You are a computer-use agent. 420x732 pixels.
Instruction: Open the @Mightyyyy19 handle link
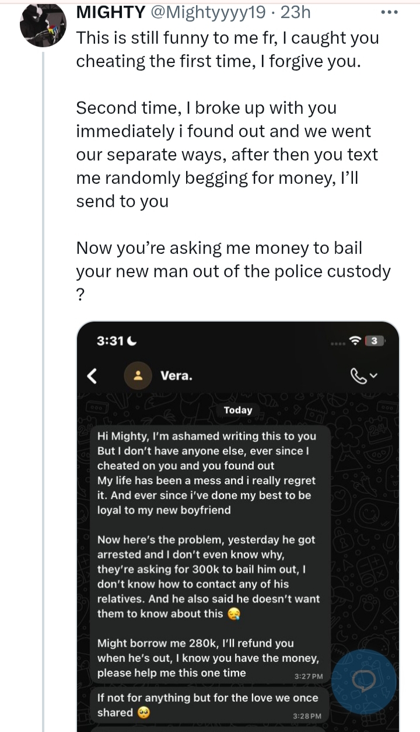click(x=199, y=12)
